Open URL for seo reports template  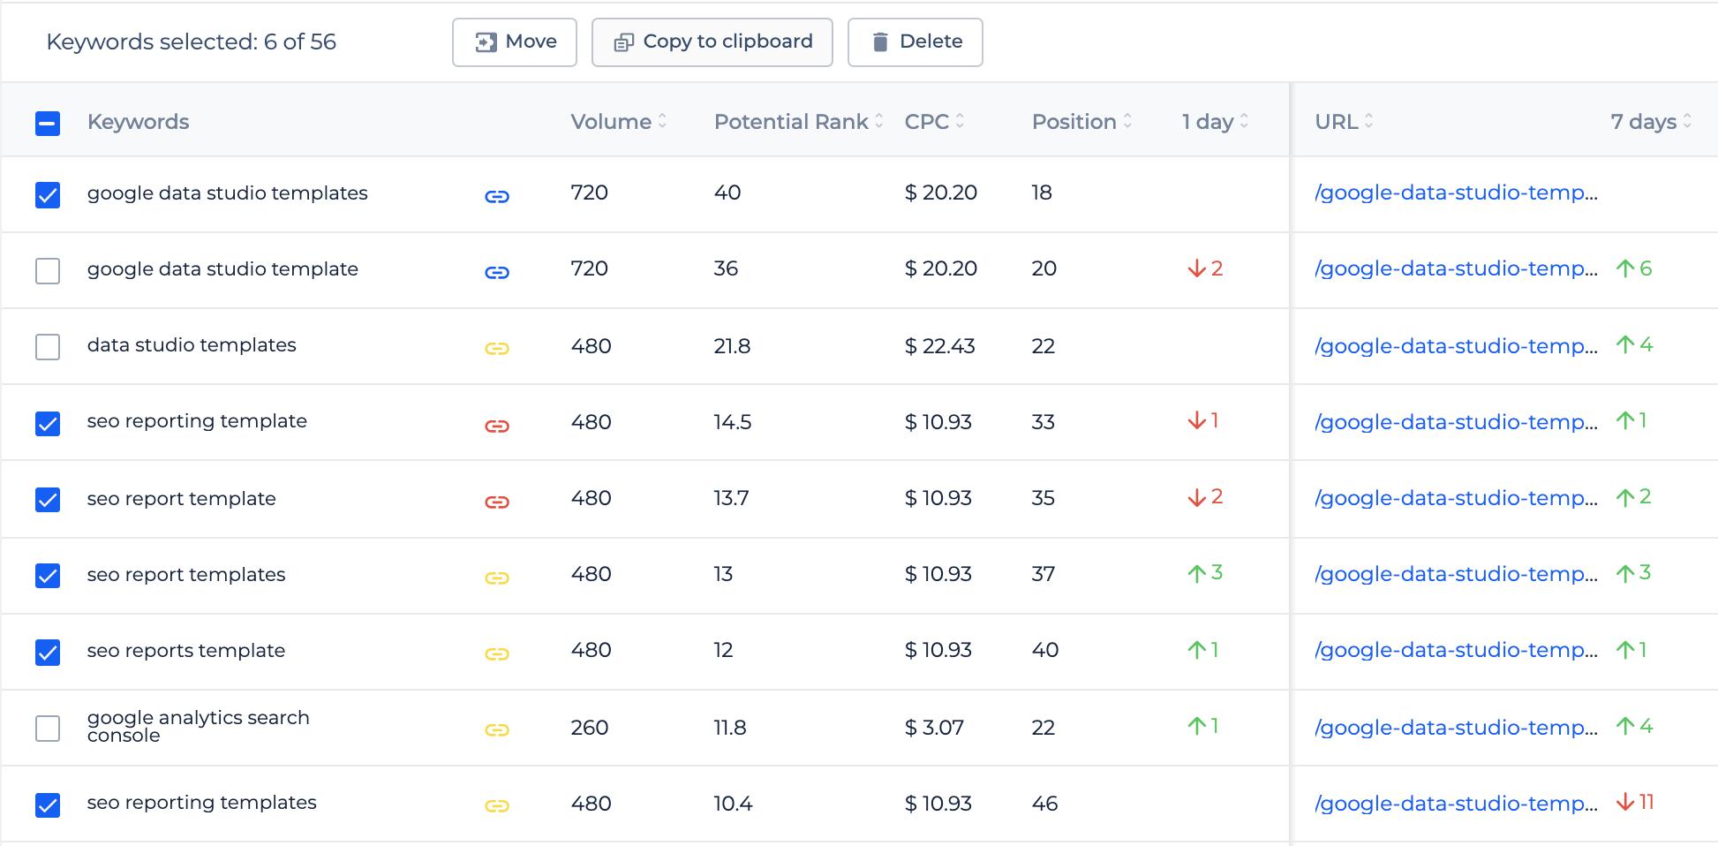click(1456, 650)
